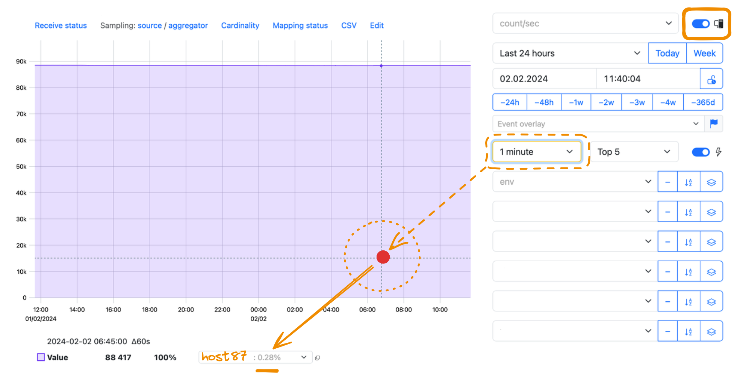Toggle the Value series legend checkbox
The width and height of the screenshot is (740, 384).
pos(41,357)
